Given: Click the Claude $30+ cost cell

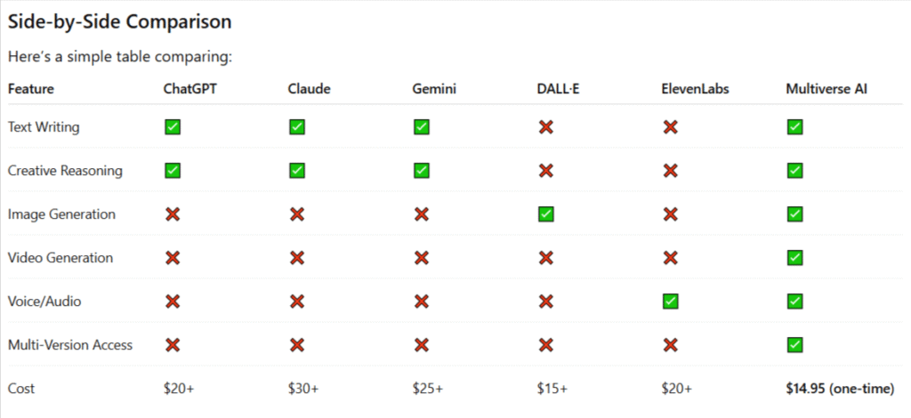Looking at the screenshot, I should (303, 389).
